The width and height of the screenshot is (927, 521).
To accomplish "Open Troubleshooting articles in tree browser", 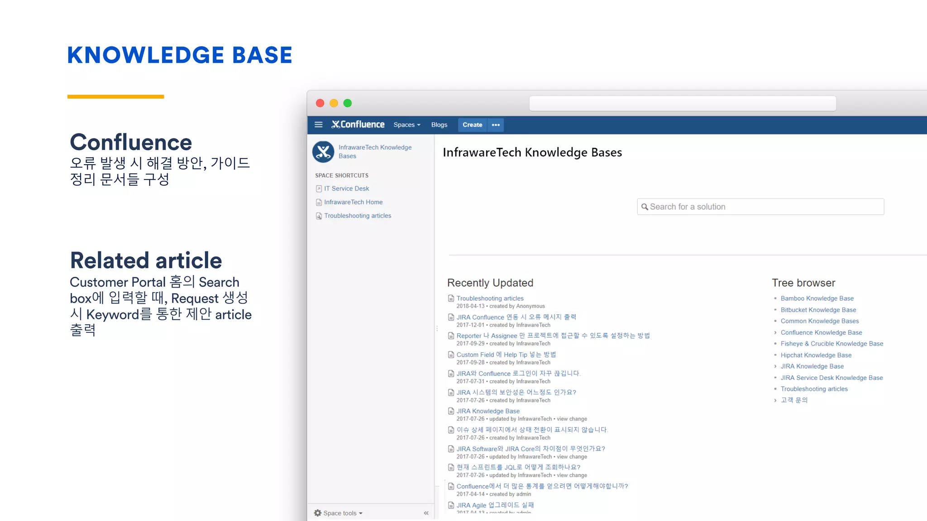I will coord(814,389).
